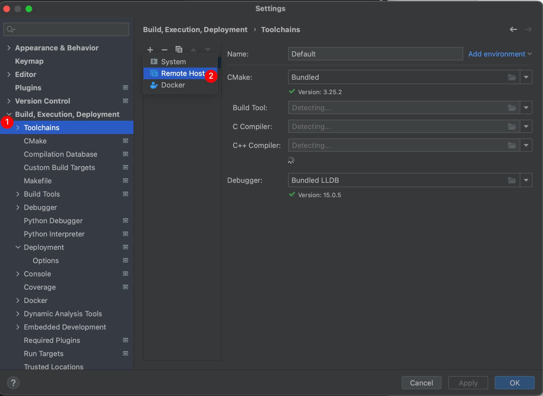Browse for CMake with folder icon
543x396 pixels.
tap(512, 77)
